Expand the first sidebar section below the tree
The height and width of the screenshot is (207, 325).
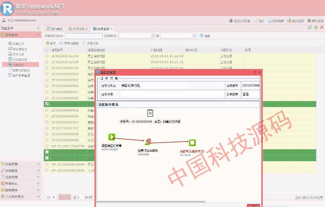(x=38, y=164)
